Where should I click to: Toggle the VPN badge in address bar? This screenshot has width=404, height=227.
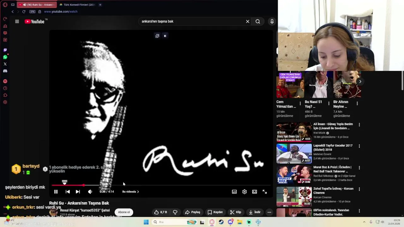point(32,12)
